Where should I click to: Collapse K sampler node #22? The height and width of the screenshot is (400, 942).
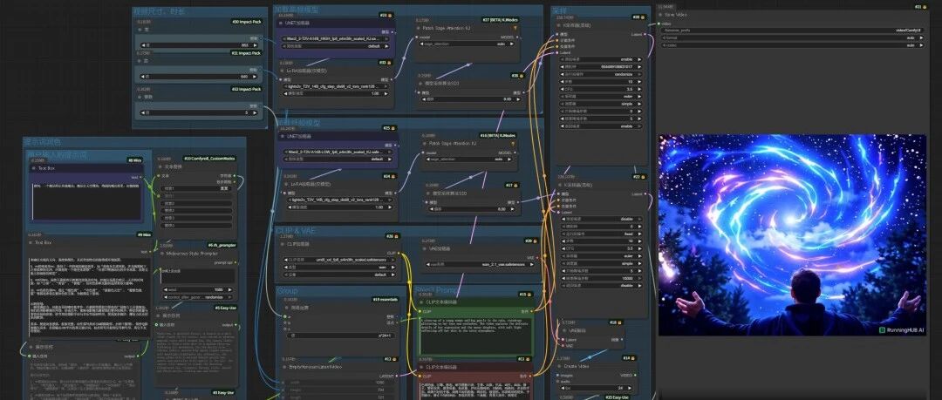pyautogui.click(x=560, y=185)
